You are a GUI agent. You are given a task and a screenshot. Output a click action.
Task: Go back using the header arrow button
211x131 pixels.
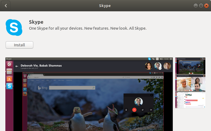6,6
